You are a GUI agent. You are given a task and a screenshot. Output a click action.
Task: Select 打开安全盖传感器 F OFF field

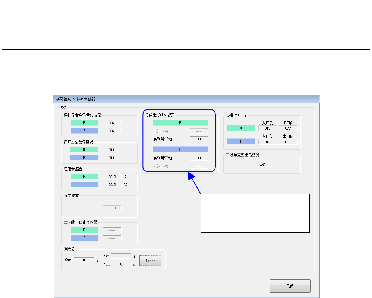pyautogui.click(x=112, y=157)
